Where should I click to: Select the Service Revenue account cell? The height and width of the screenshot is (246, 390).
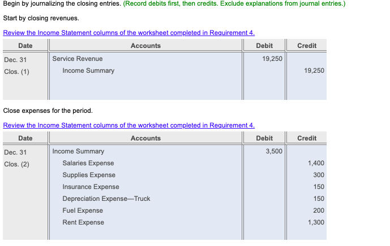78,59
